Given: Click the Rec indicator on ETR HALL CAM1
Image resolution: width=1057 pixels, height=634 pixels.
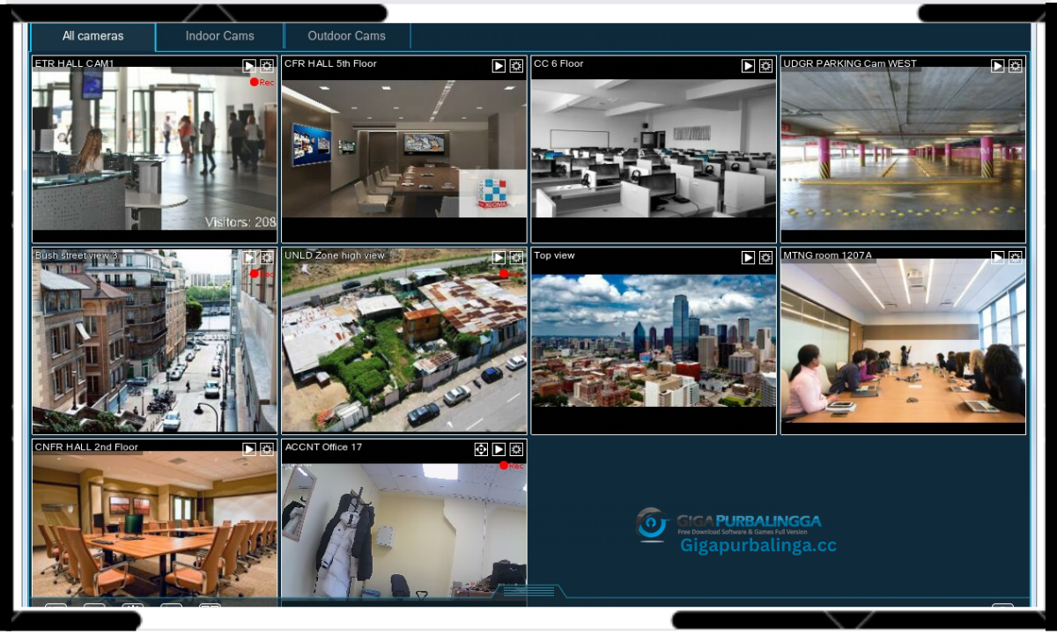Looking at the screenshot, I should (x=262, y=82).
